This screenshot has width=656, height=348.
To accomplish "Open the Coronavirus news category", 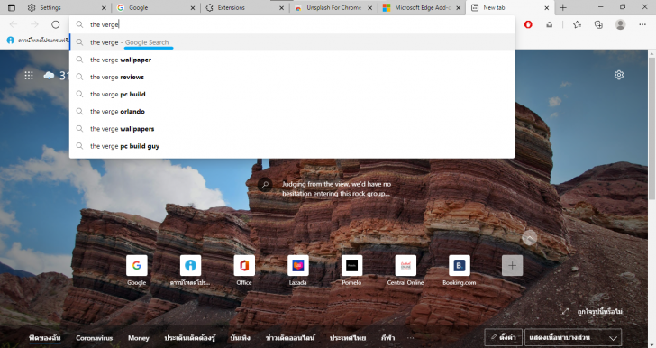I will point(94,338).
